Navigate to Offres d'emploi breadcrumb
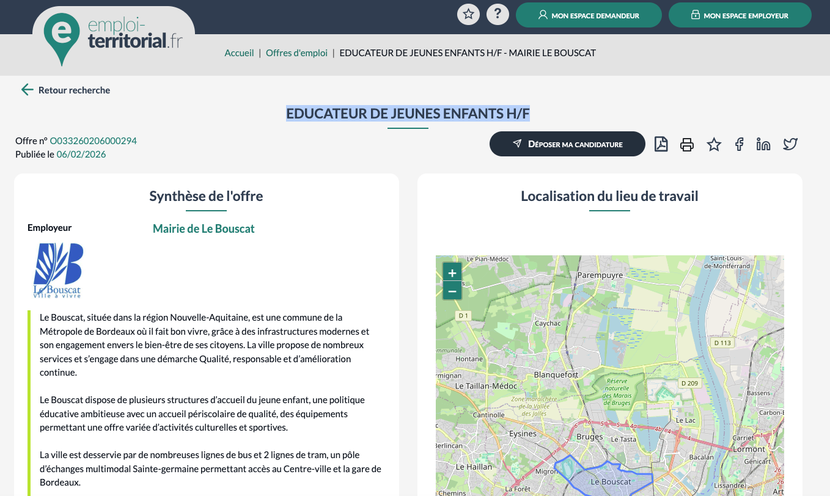 point(296,53)
